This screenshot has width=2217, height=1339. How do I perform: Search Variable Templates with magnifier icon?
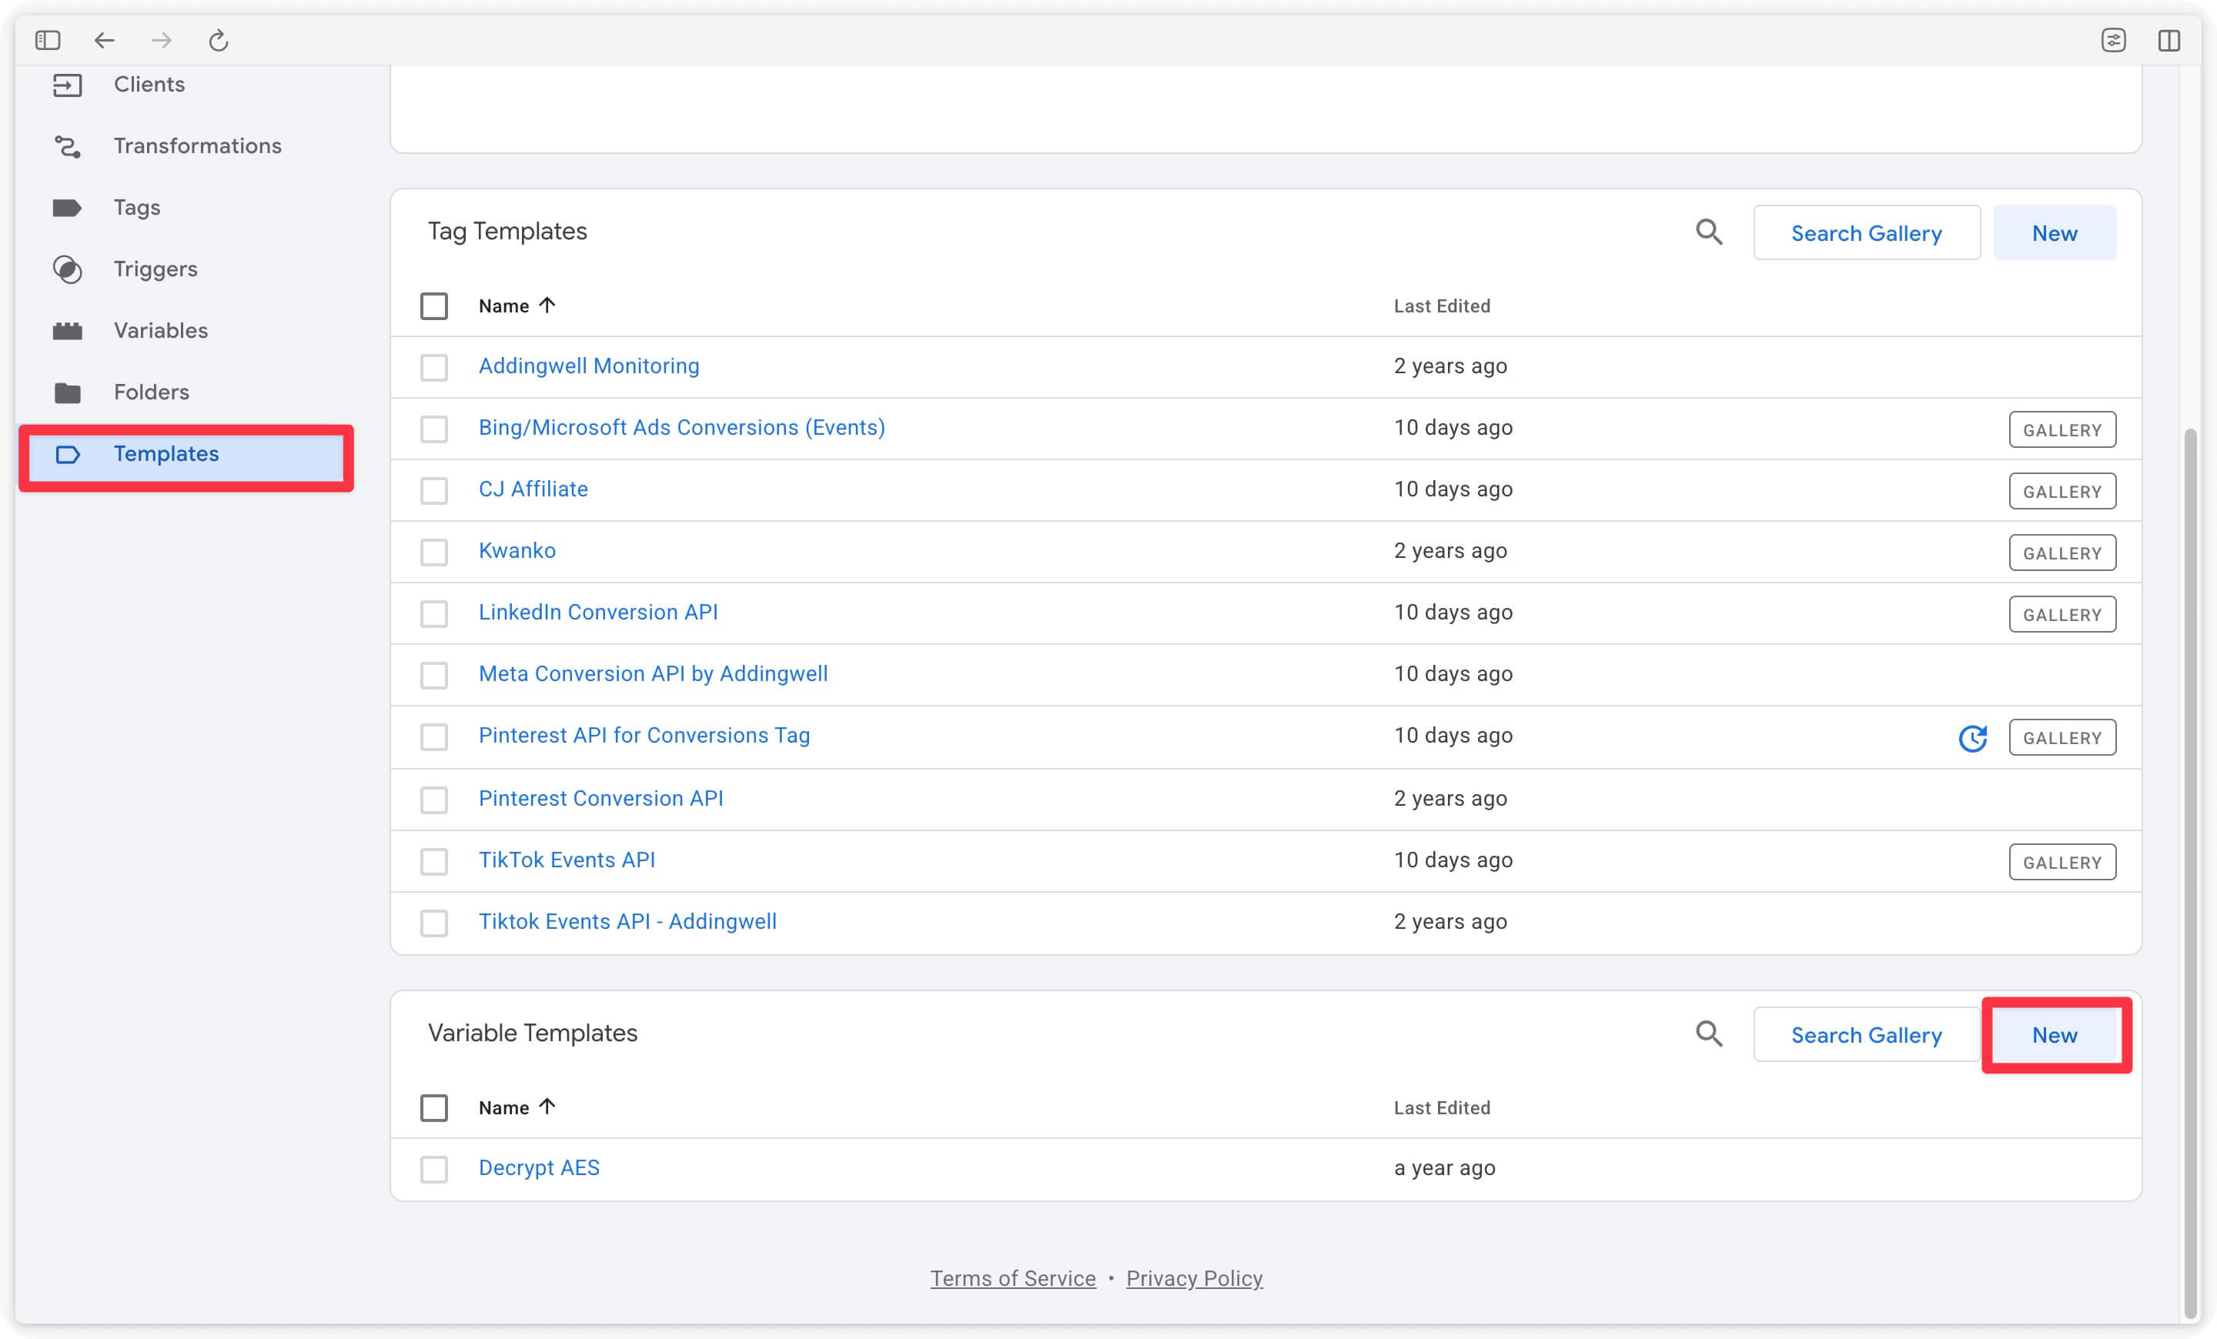[x=1709, y=1034]
